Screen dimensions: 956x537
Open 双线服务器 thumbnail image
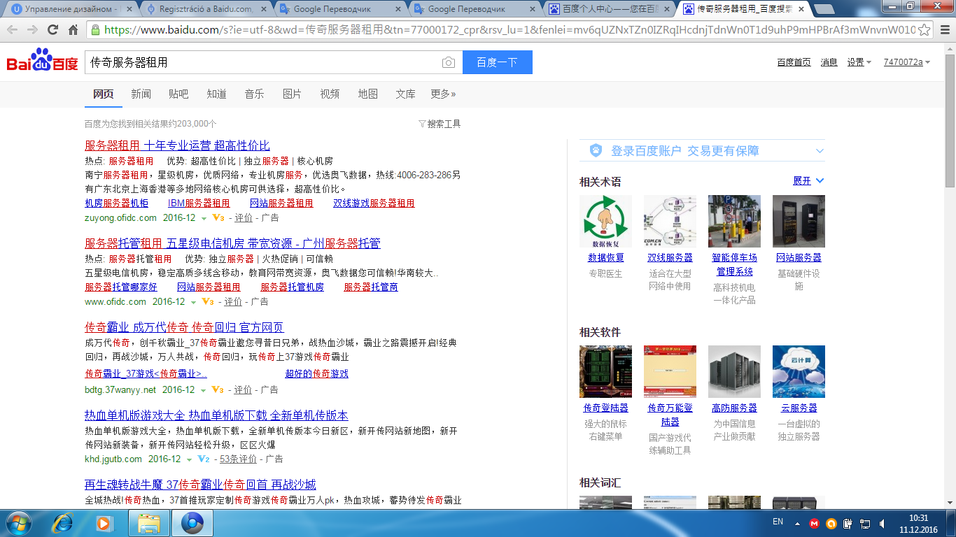point(670,222)
